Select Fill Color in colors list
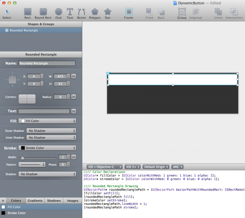 (x=41, y=207)
